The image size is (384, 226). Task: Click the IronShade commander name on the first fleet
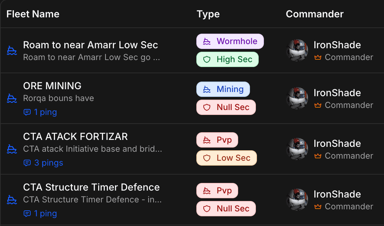pos(337,45)
